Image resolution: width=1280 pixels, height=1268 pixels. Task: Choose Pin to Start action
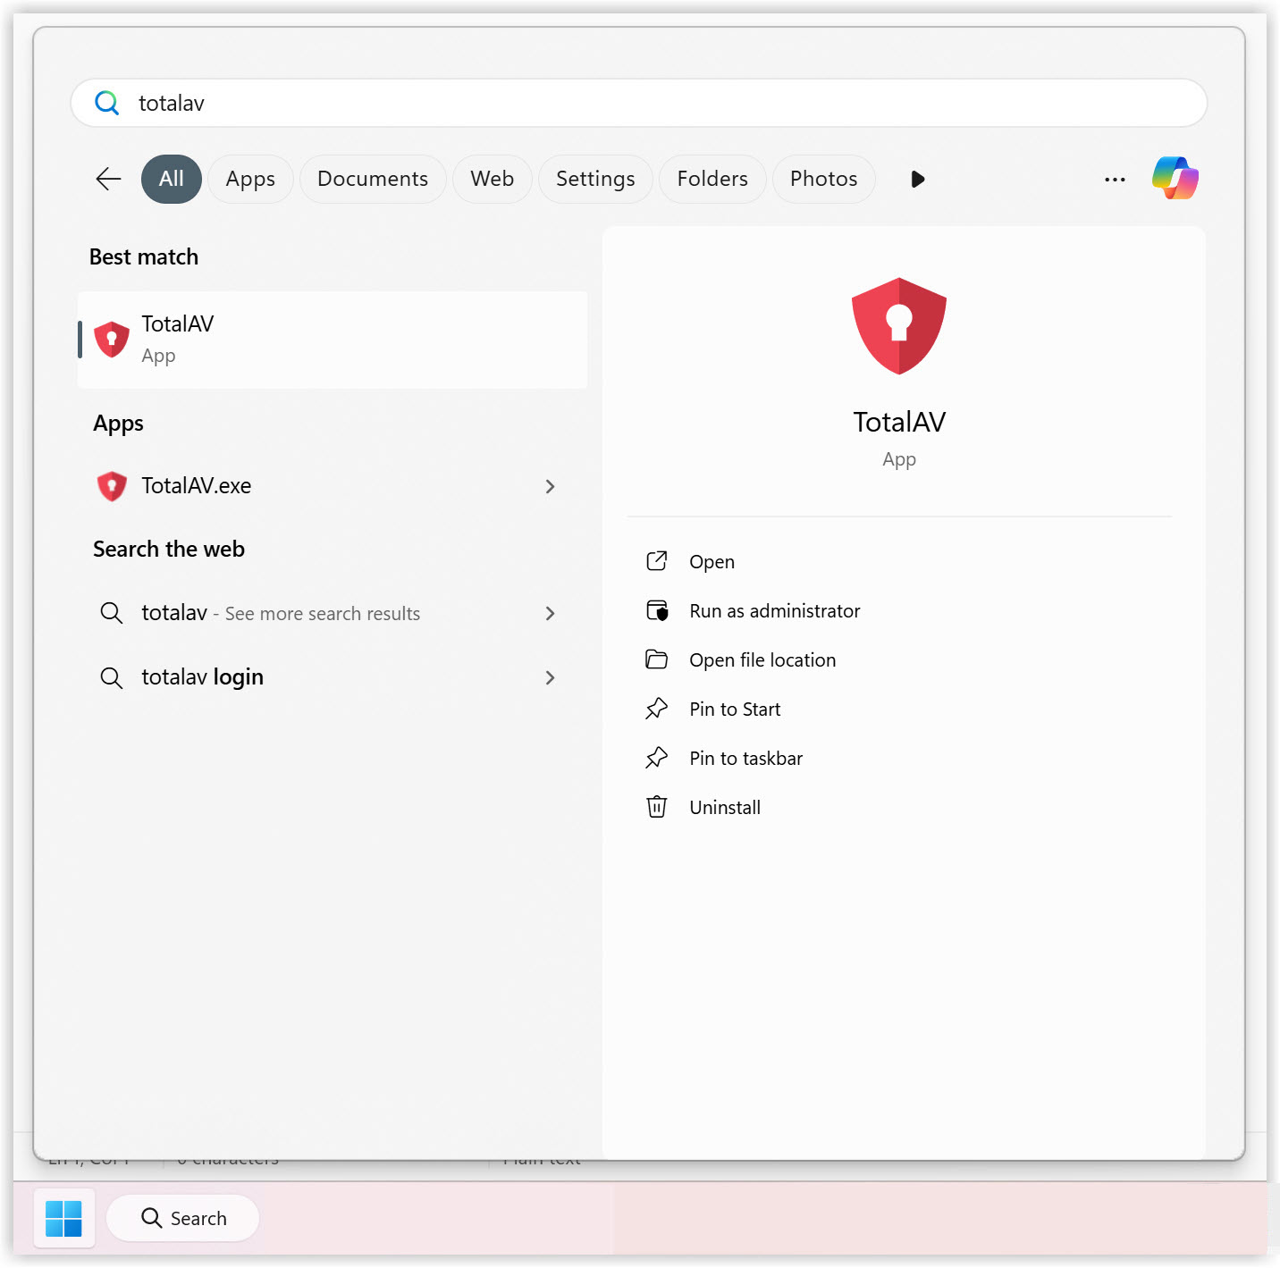(x=734, y=710)
